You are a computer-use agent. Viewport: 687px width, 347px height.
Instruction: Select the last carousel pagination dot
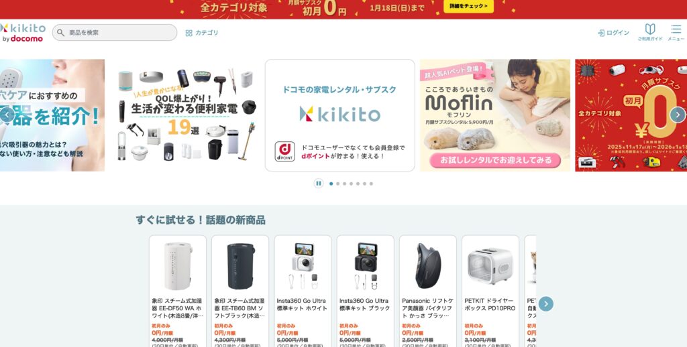click(x=371, y=184)
